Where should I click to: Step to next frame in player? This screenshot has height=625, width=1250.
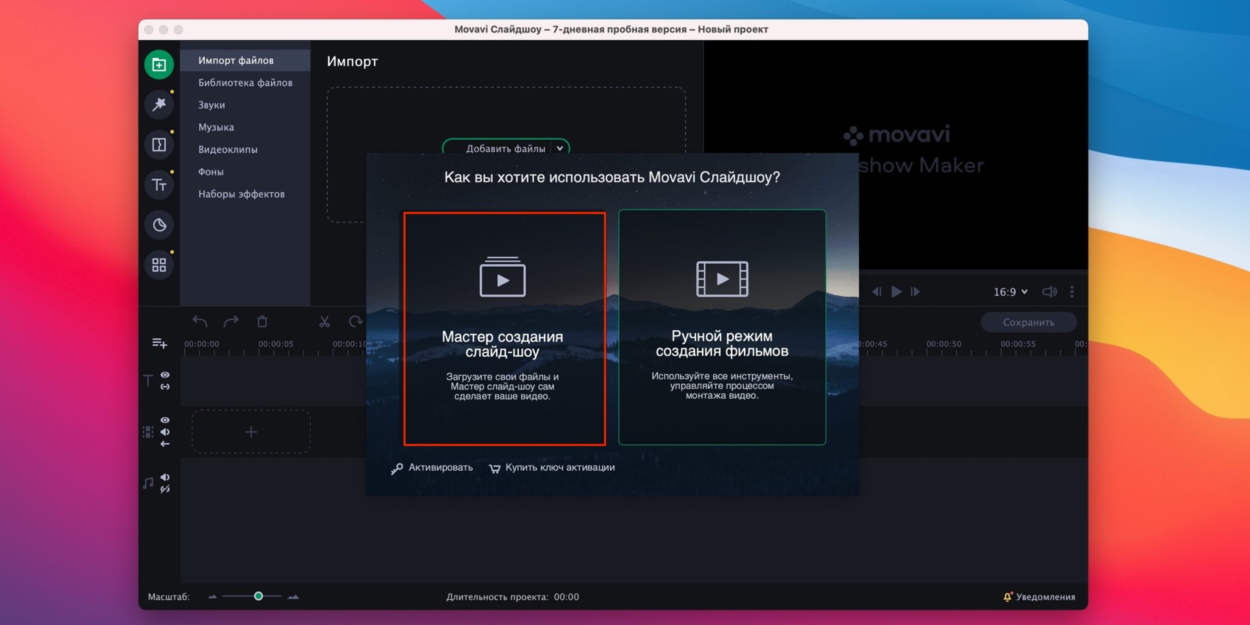click(x=915, y=292)
